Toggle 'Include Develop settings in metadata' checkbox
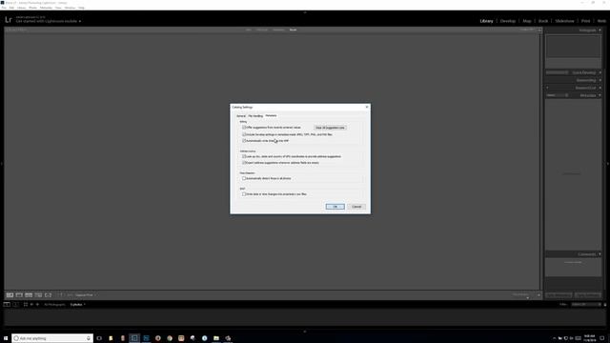The height and width of the screenshot is (343, 610). tap(244, 134)
